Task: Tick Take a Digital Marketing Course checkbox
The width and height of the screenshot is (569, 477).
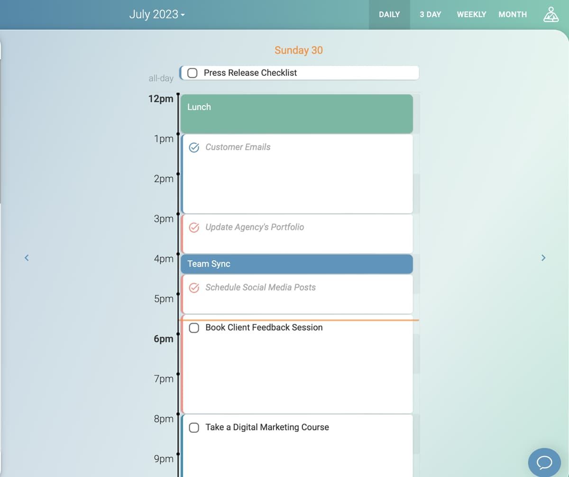Action: click(x=194, y=427)
